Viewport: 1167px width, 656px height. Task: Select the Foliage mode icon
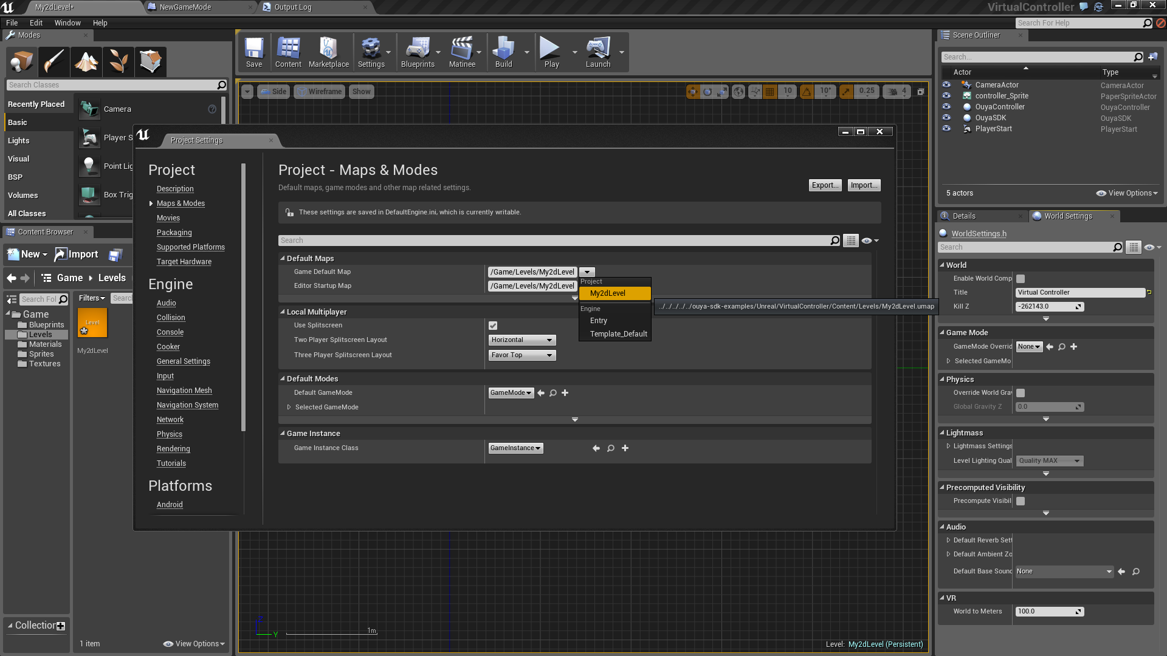(118, 61)
